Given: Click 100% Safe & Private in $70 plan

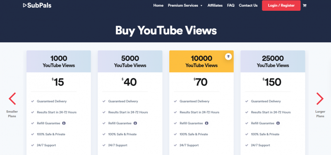Looking at the screenshot, I should (194, 134).
